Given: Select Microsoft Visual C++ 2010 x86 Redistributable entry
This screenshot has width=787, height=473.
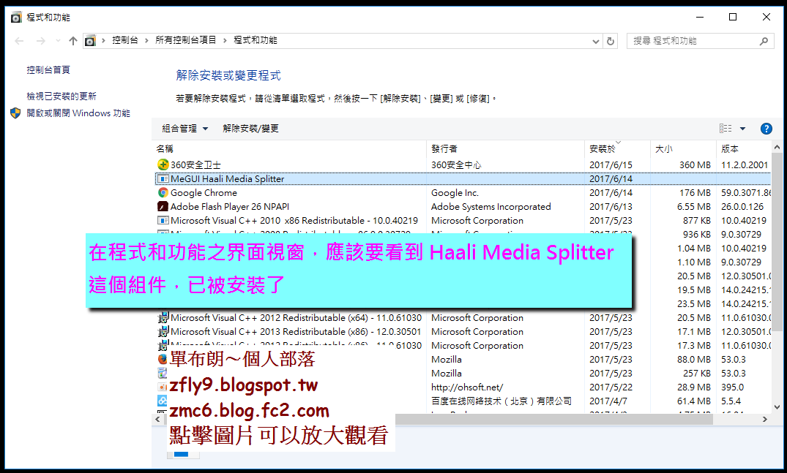Looking at the screenshot, I should (x=294, y=221).
